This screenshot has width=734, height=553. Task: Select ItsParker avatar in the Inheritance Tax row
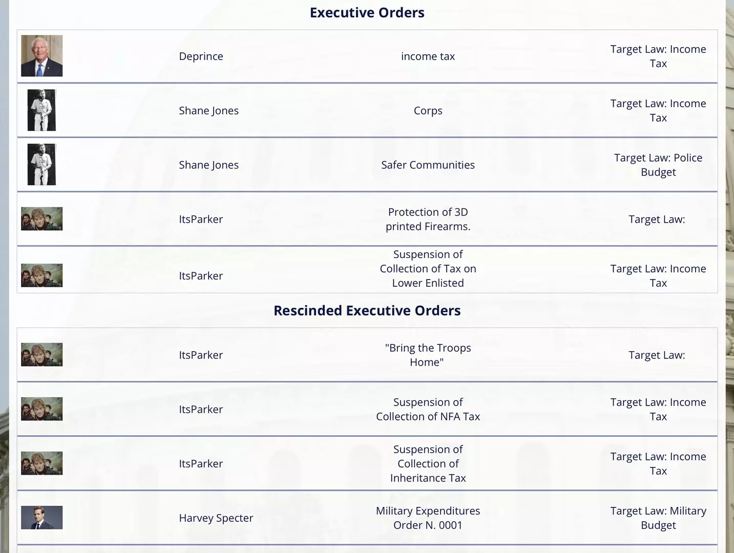tap(41, 463)
